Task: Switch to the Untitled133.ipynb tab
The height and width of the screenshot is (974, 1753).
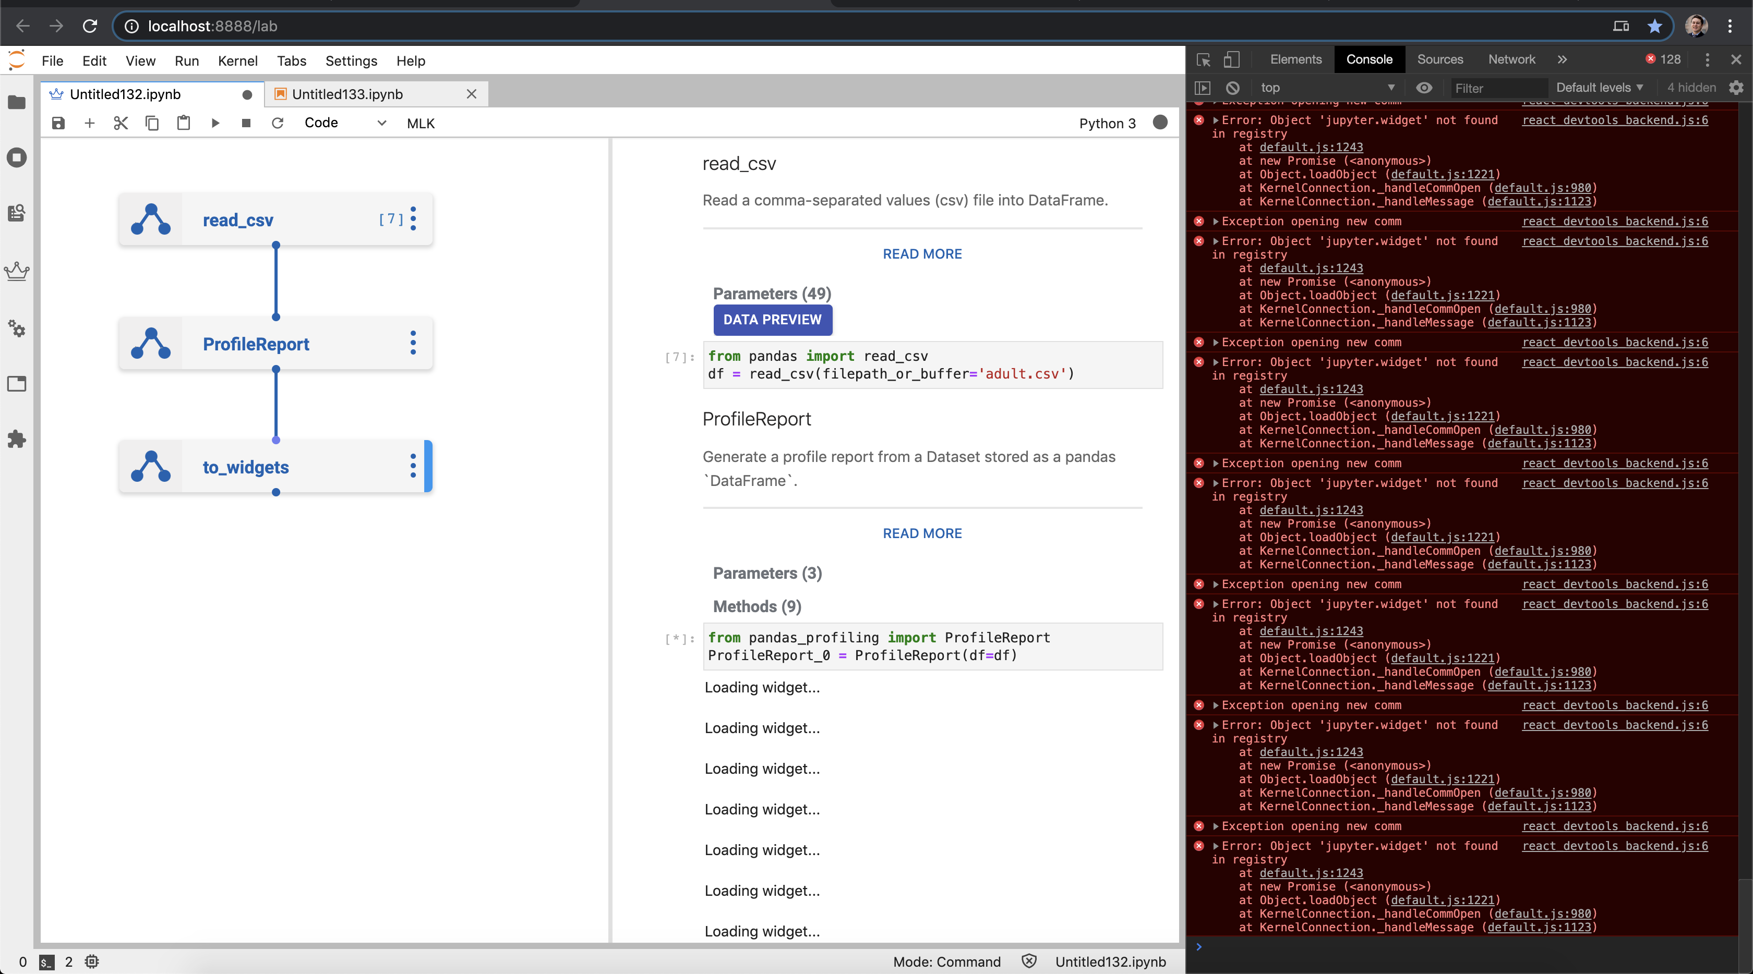Action: pos(347,94)
